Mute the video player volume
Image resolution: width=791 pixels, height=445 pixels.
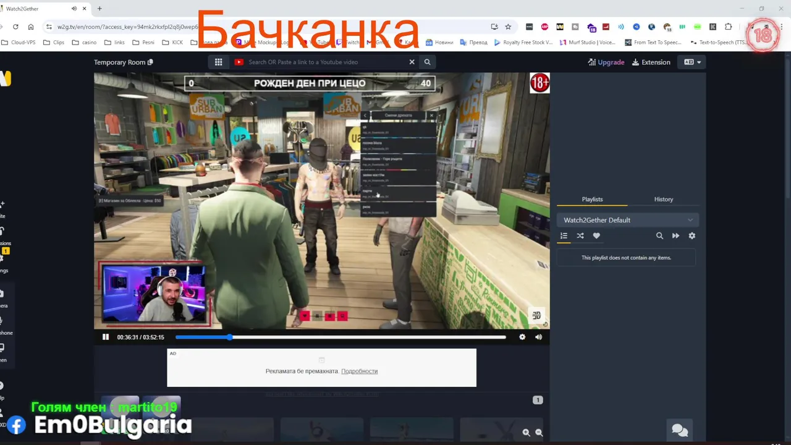(x=538, y=337)
